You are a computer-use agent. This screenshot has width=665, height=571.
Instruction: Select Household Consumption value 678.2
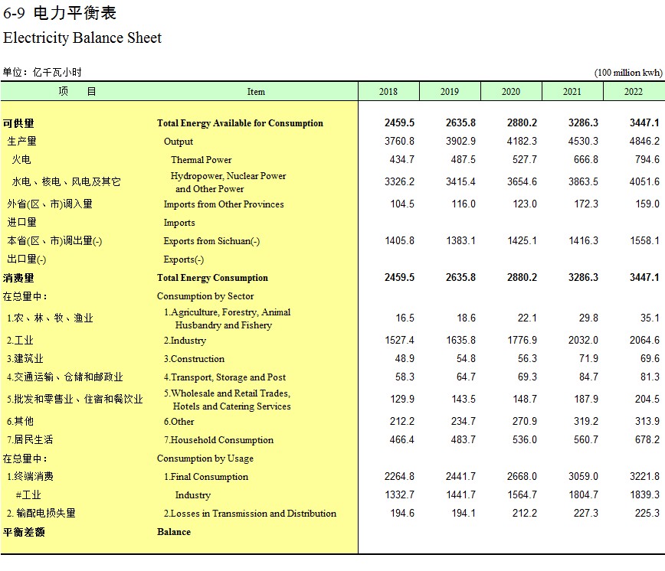point(647,439)
